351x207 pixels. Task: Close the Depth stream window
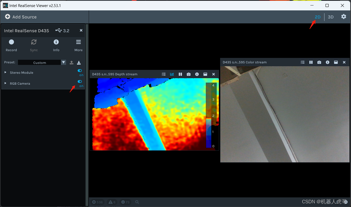[214, 74]
